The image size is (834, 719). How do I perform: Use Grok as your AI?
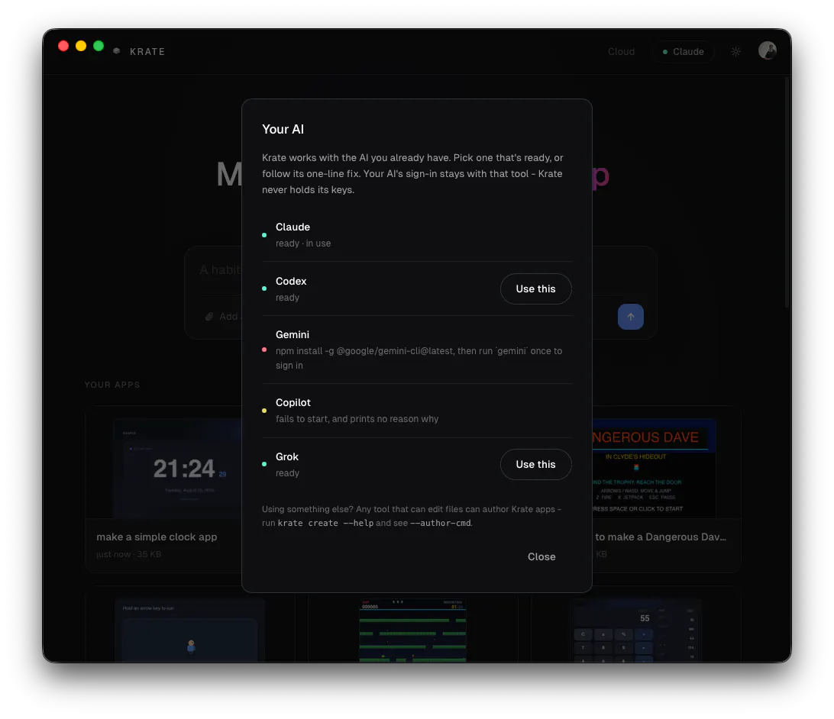(535, 465)
